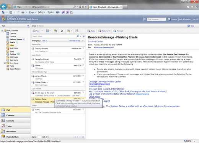Click the Forward button

[x=118, y=31]
